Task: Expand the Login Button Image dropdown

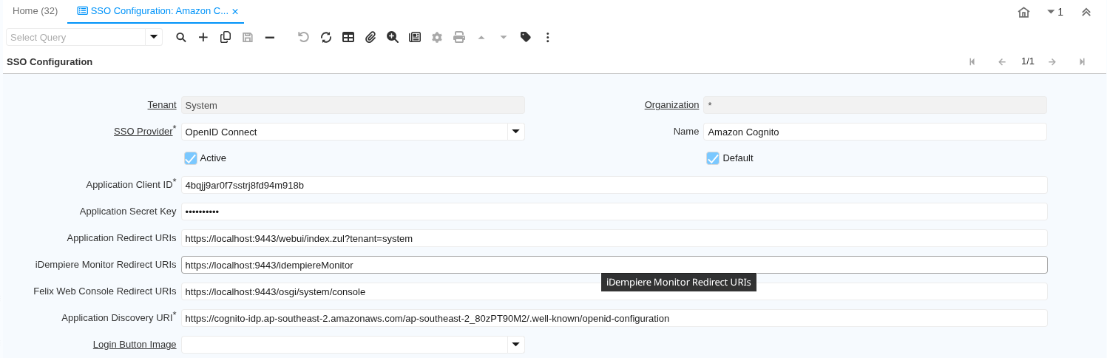Action: (x=515, y=345)
